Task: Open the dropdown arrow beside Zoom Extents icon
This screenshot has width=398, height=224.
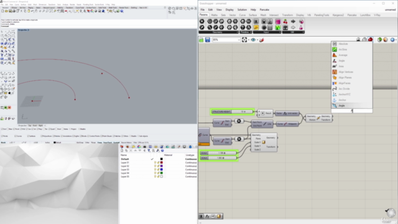Action: pos(249,40)
